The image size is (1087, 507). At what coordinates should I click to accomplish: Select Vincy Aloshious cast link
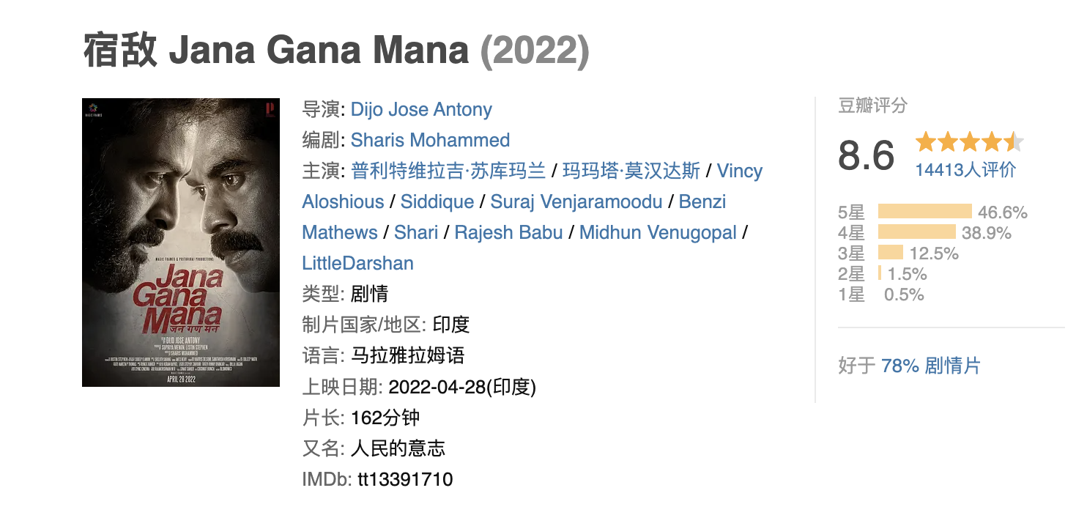pyautogui.click(x=739, y=171)
